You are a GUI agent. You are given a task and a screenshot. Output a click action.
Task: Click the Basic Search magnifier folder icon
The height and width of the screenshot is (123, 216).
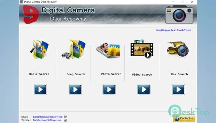39,50
